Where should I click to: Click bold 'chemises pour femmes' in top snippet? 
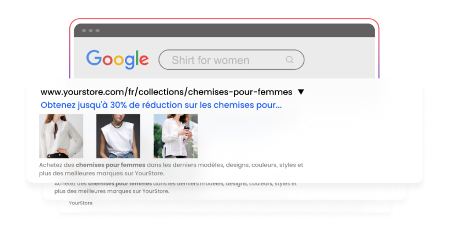111,165
